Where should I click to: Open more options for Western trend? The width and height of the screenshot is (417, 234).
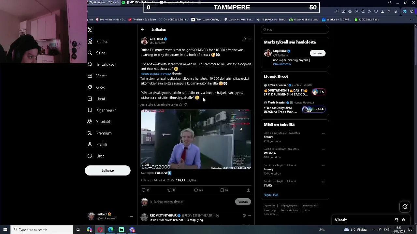[324, 150]
